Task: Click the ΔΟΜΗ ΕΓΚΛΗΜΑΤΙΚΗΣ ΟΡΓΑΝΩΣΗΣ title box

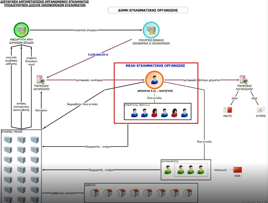Action: [148, 10]
